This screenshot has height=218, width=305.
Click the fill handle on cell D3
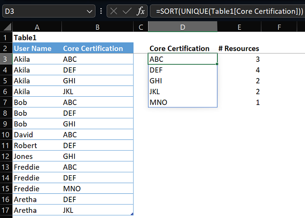[217, 64]
